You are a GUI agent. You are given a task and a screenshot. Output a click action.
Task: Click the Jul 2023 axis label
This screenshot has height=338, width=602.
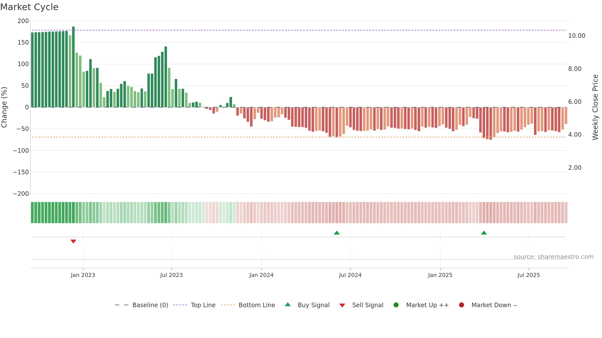click(x=172, y=275)
